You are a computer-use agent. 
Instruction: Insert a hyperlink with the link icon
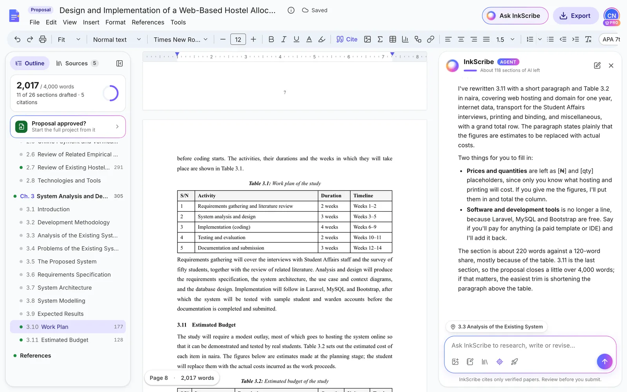tap(431, 39)
